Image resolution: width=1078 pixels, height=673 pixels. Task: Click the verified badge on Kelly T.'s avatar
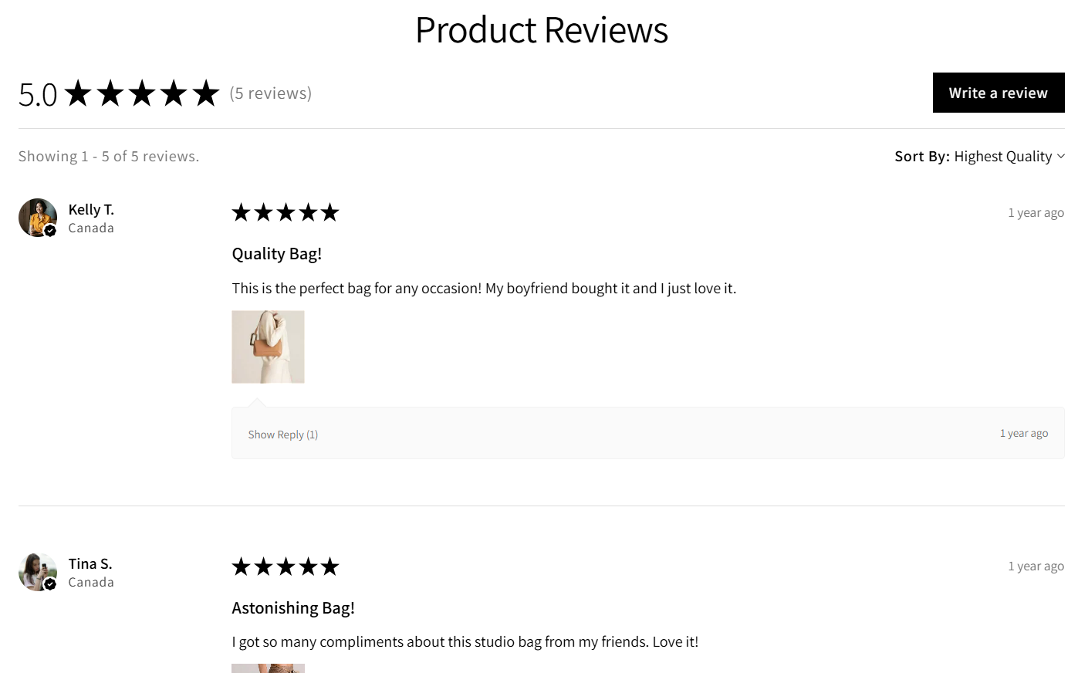point(50,231)
